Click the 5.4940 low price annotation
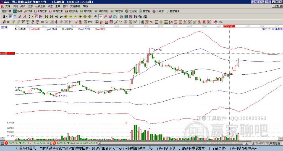283x151 pixels. tap(63, 96)
